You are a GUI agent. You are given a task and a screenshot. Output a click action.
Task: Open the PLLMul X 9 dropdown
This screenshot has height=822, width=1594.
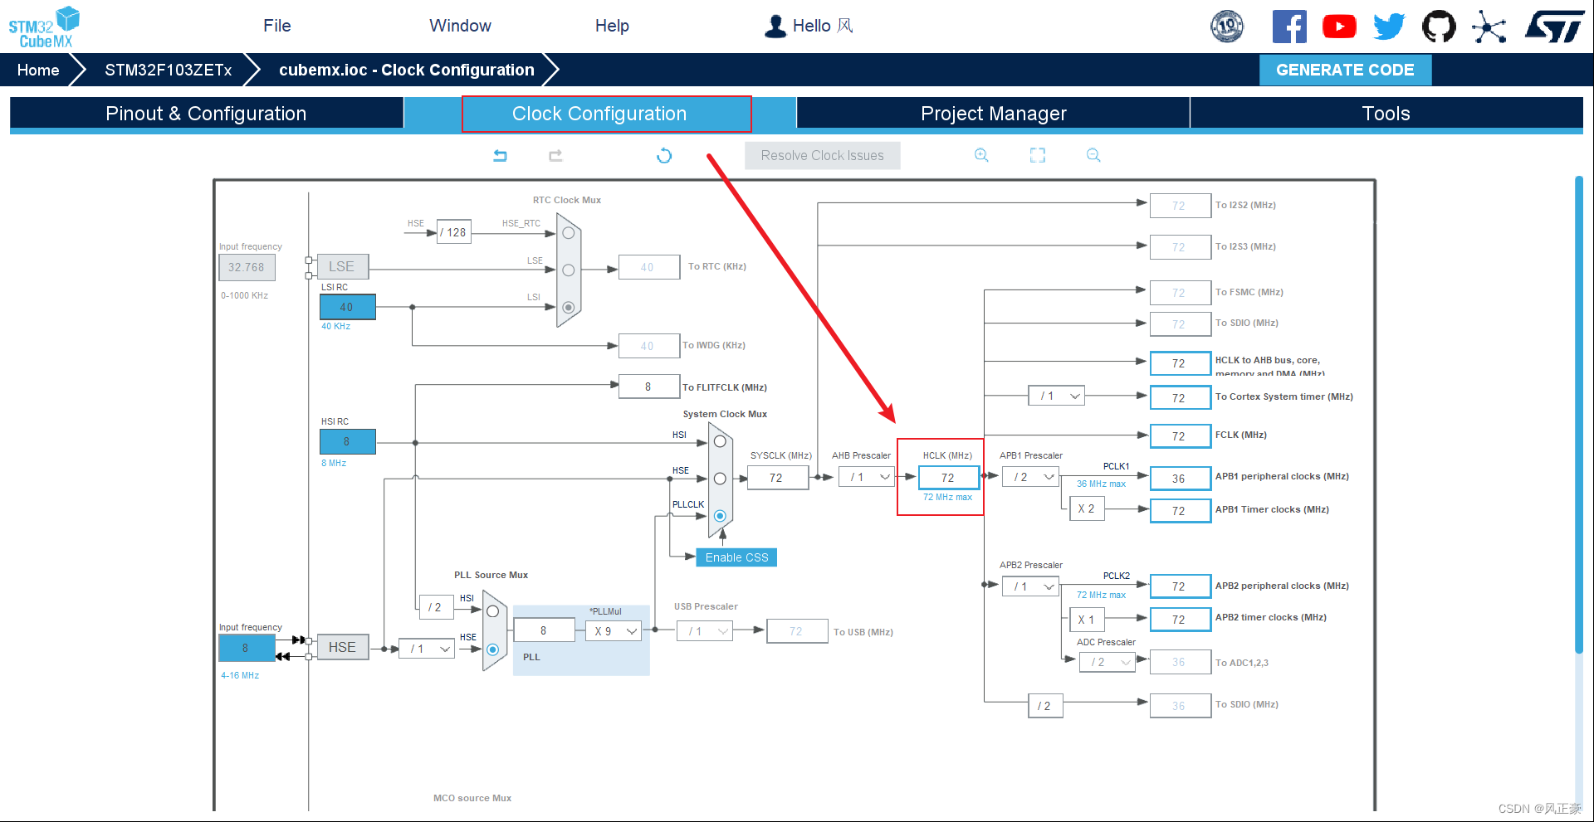[x=614, y=631]
